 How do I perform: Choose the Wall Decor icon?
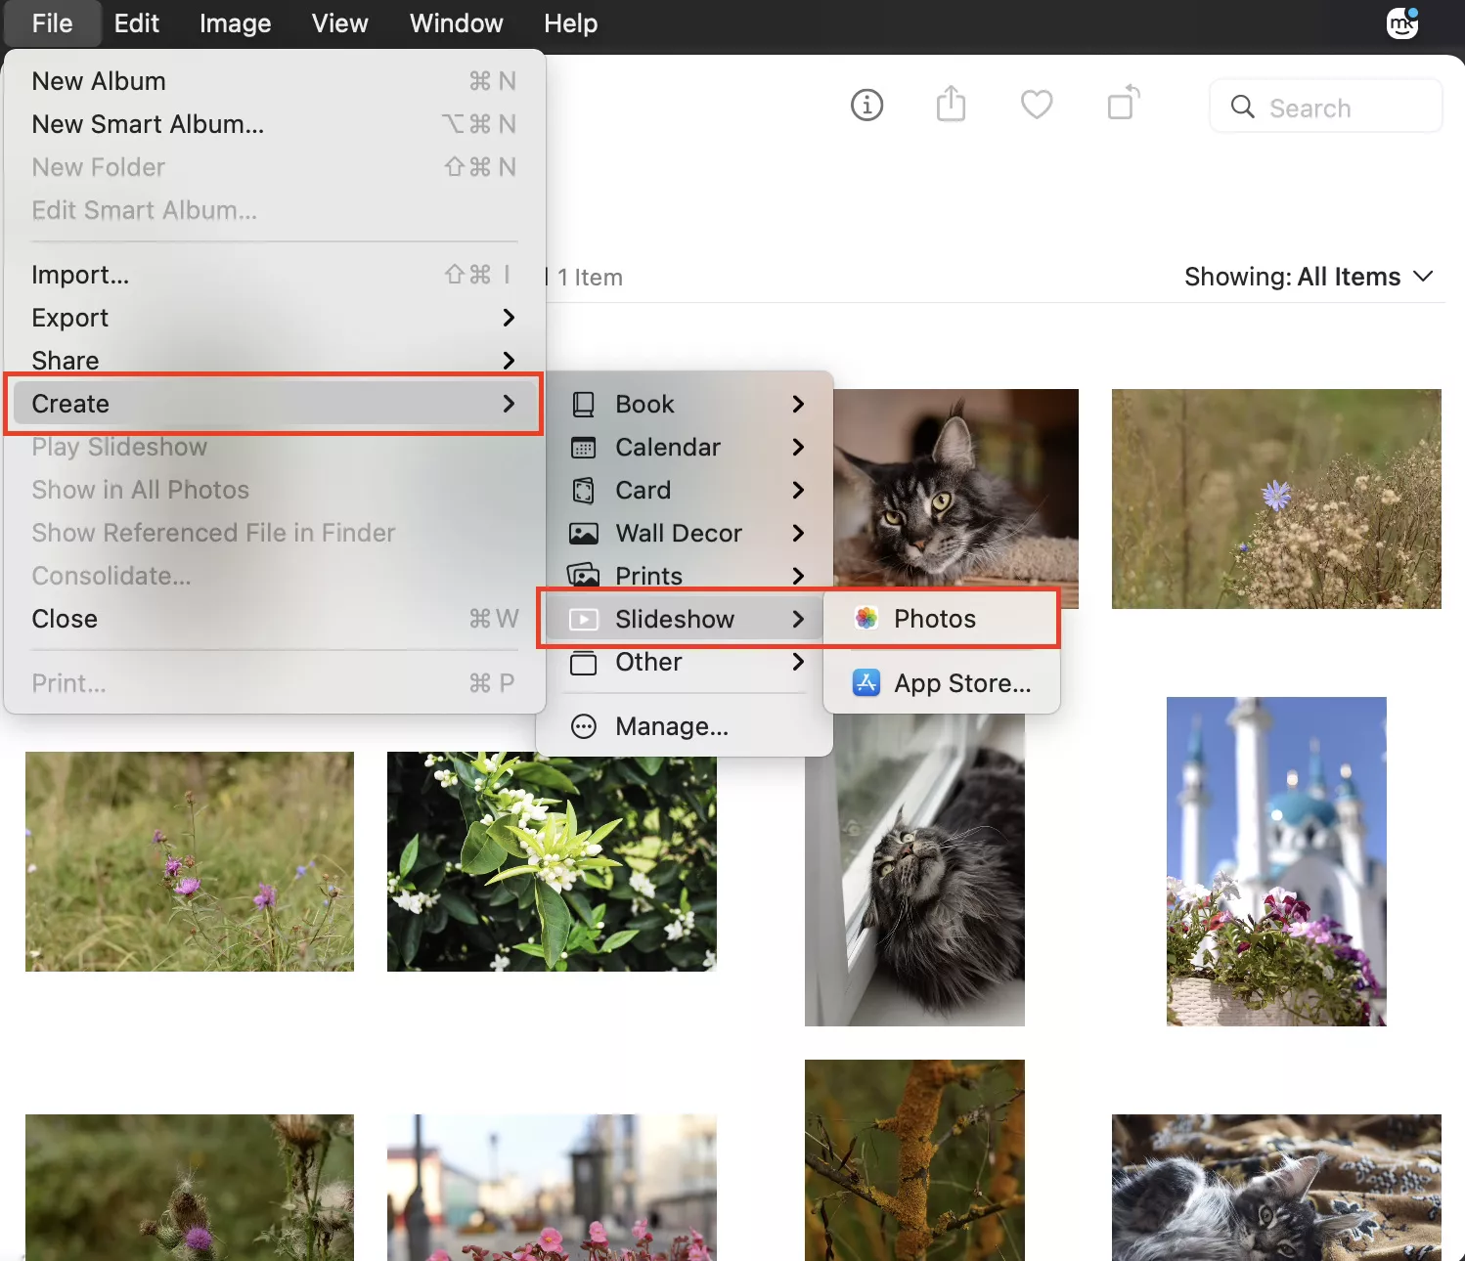tap(584, 533)
